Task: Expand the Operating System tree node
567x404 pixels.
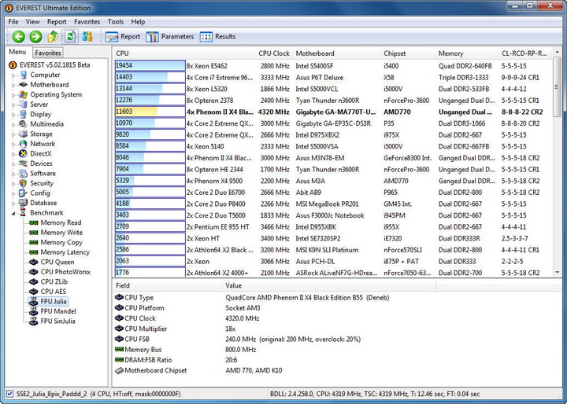Action: pyautogui.click(x=13, y=95)
